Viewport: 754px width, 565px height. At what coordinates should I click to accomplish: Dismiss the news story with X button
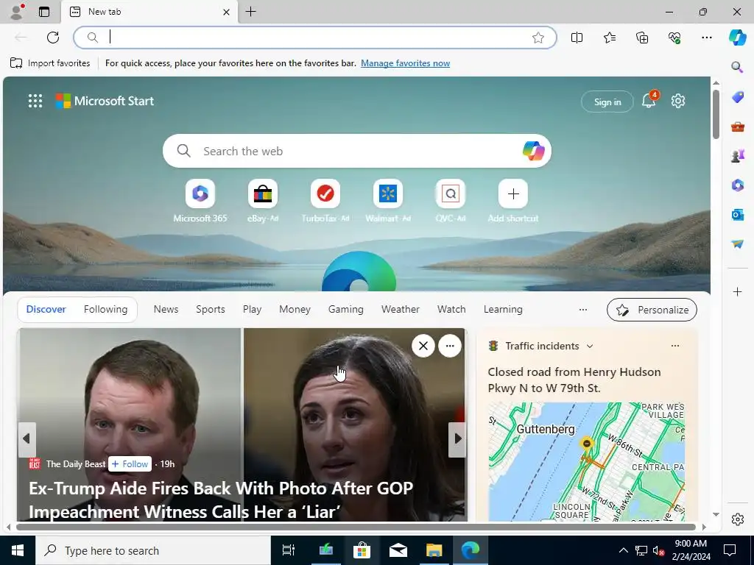coord(423,346)
